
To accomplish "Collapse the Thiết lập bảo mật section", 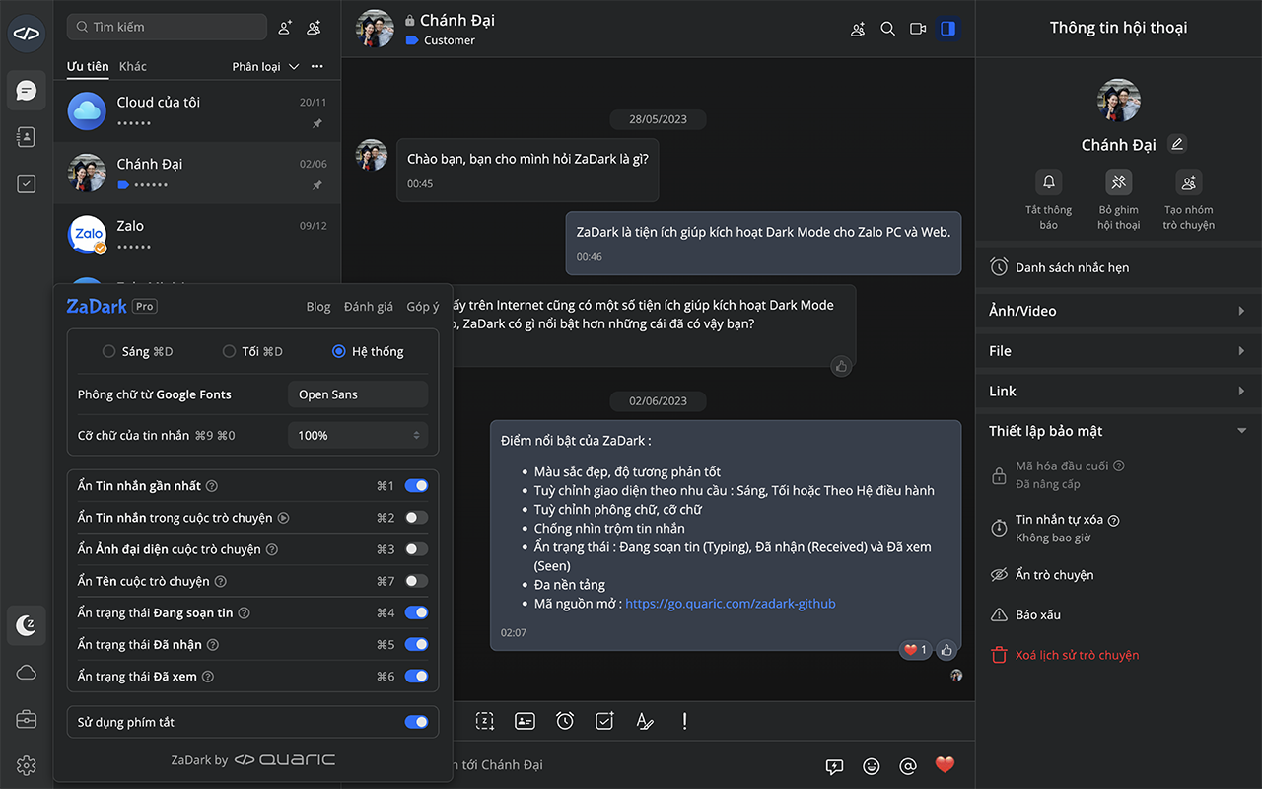I will pos(1241,430).
